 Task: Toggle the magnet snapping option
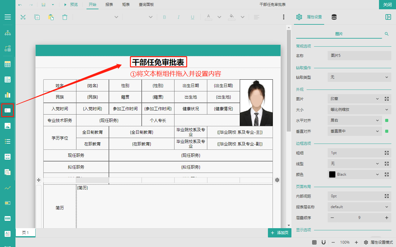323,242
